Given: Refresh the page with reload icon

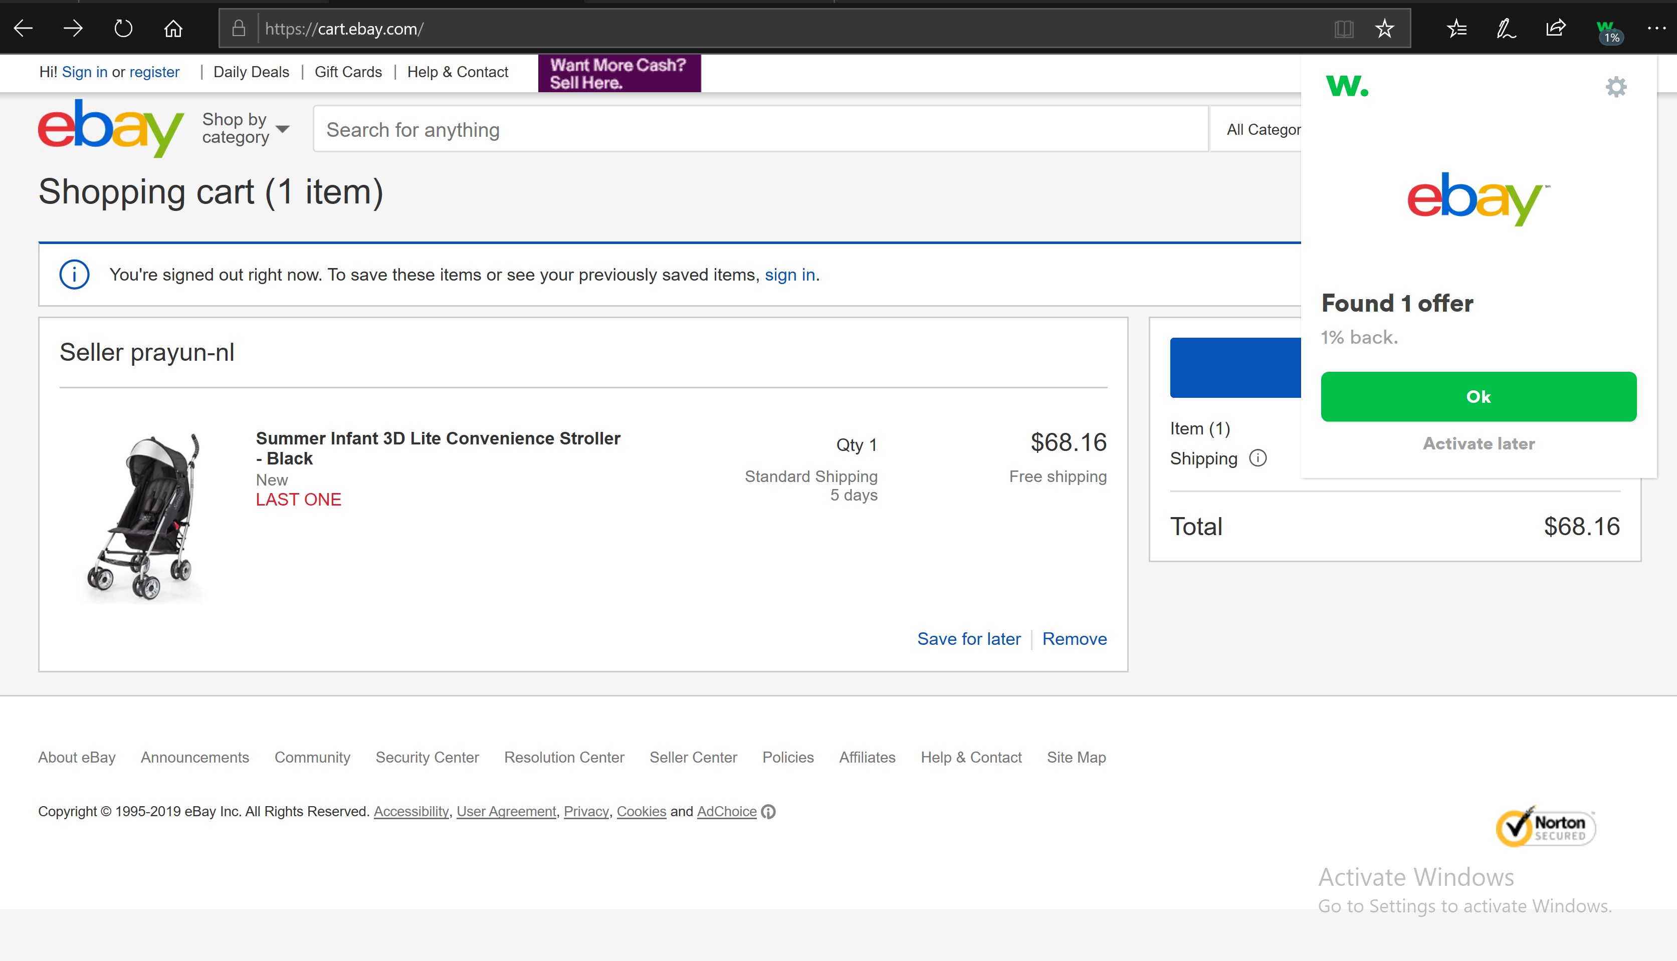Looking at the screenshot, I should click(x=123, y=29).
